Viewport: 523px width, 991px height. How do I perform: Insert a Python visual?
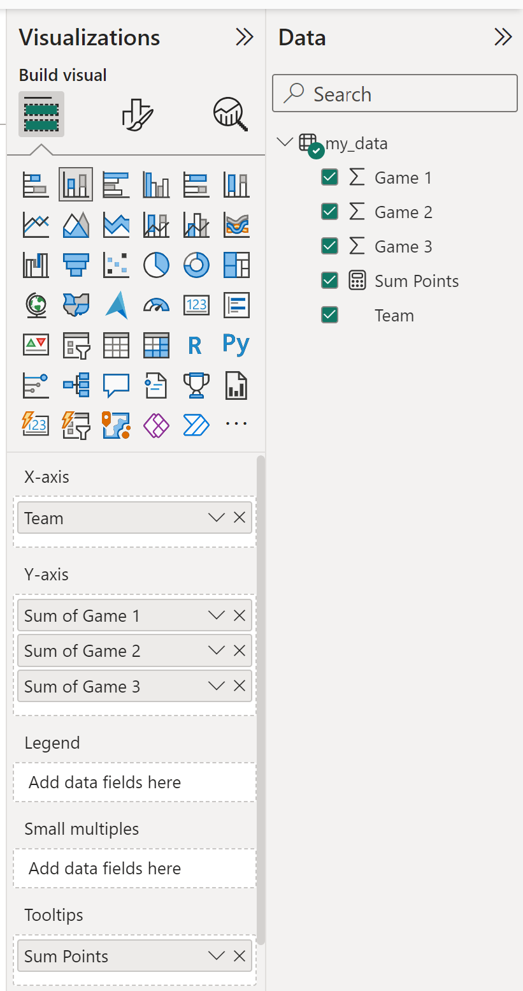[236, 345]
